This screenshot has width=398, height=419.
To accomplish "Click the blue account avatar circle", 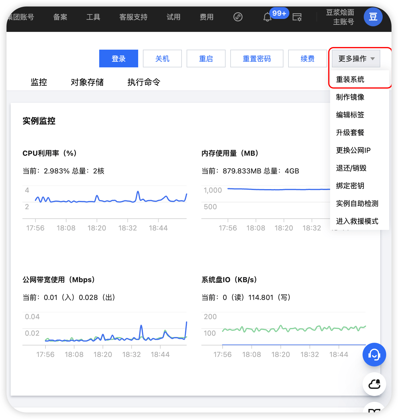I will click(x=373, y=17).
